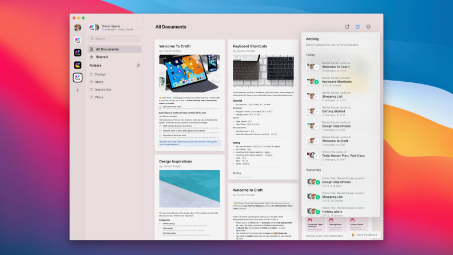This screenshot has width=453, height=255.
Task: Open the Welcome to Craft card below Keyboard Shortcuts
Action: (x=248, y=190)
